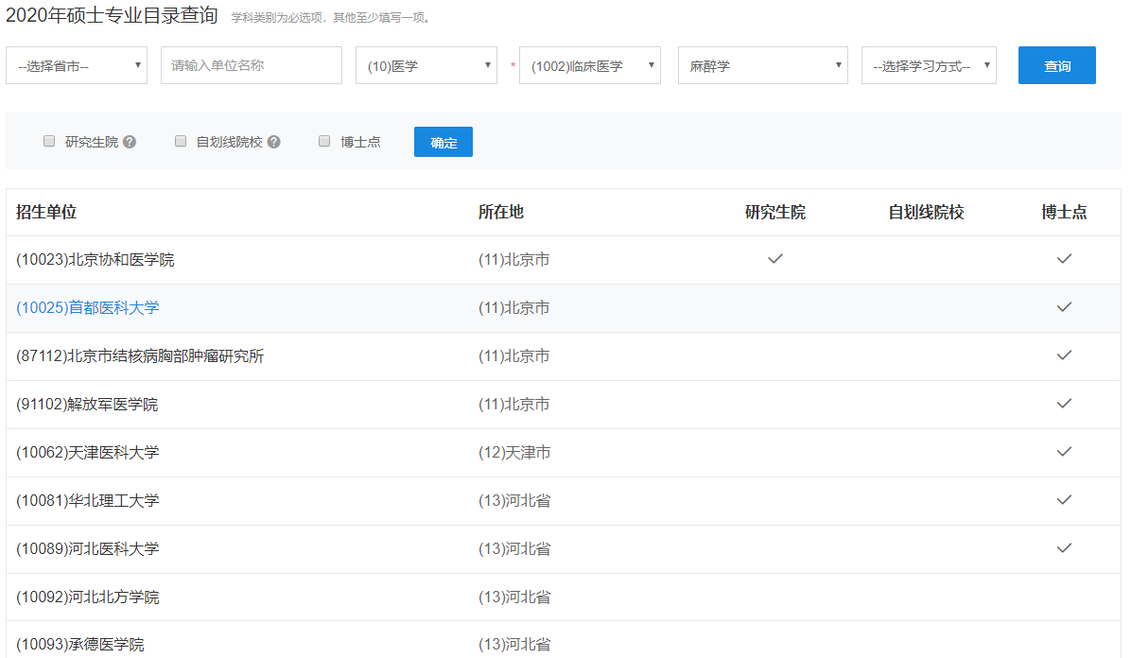The height and width of the screenshot is (658, 1131).
Task: Click help icon next to 研究生院
Action: coord(130,142)
